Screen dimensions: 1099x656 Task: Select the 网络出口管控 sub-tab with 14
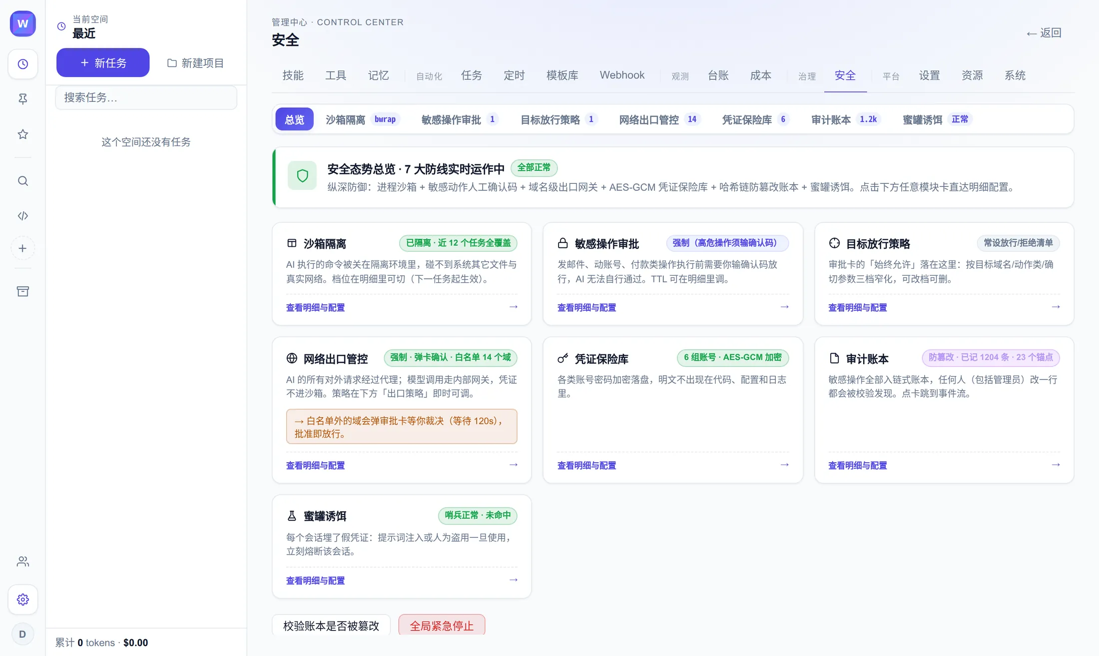click(x=659, y=119)
